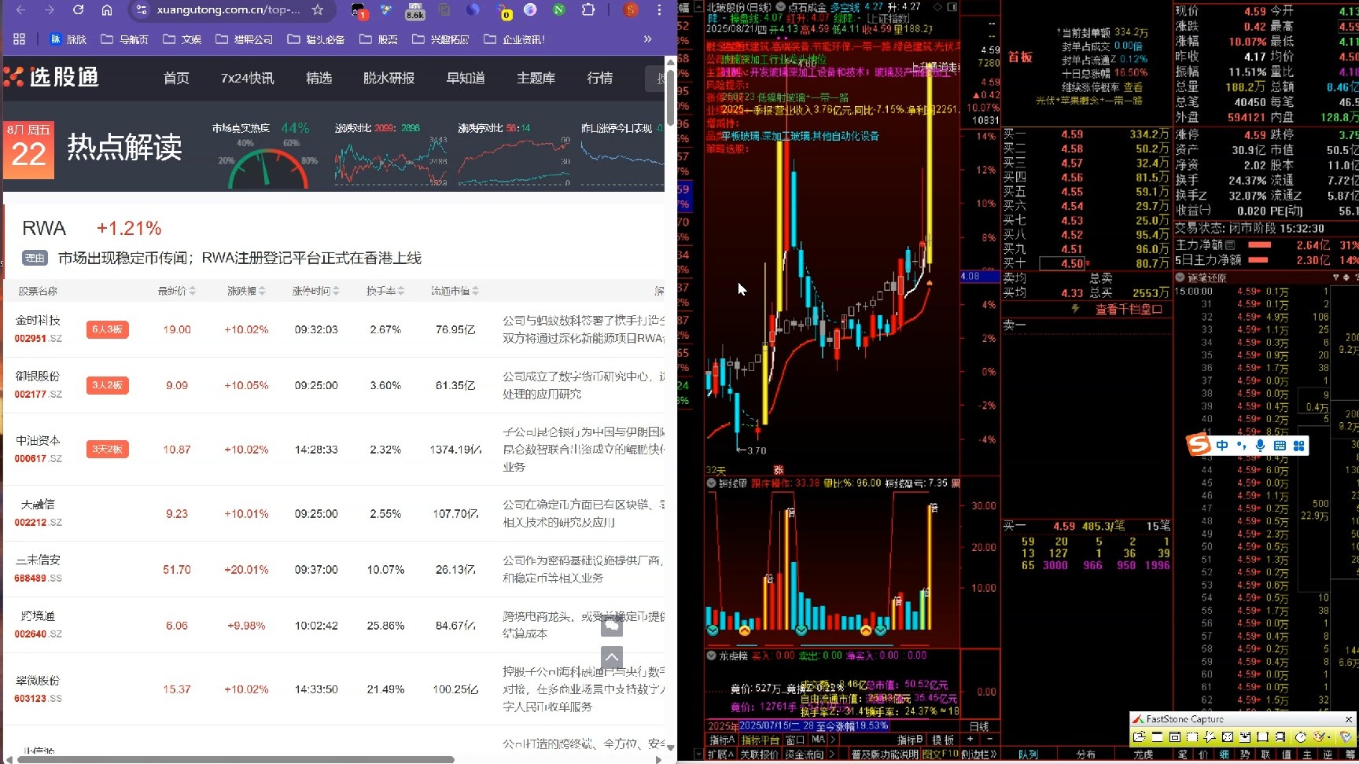Open the 精选 nav item
This screenshot has height=764, width=1359.
pyautogui.click(x=319, y=78)
